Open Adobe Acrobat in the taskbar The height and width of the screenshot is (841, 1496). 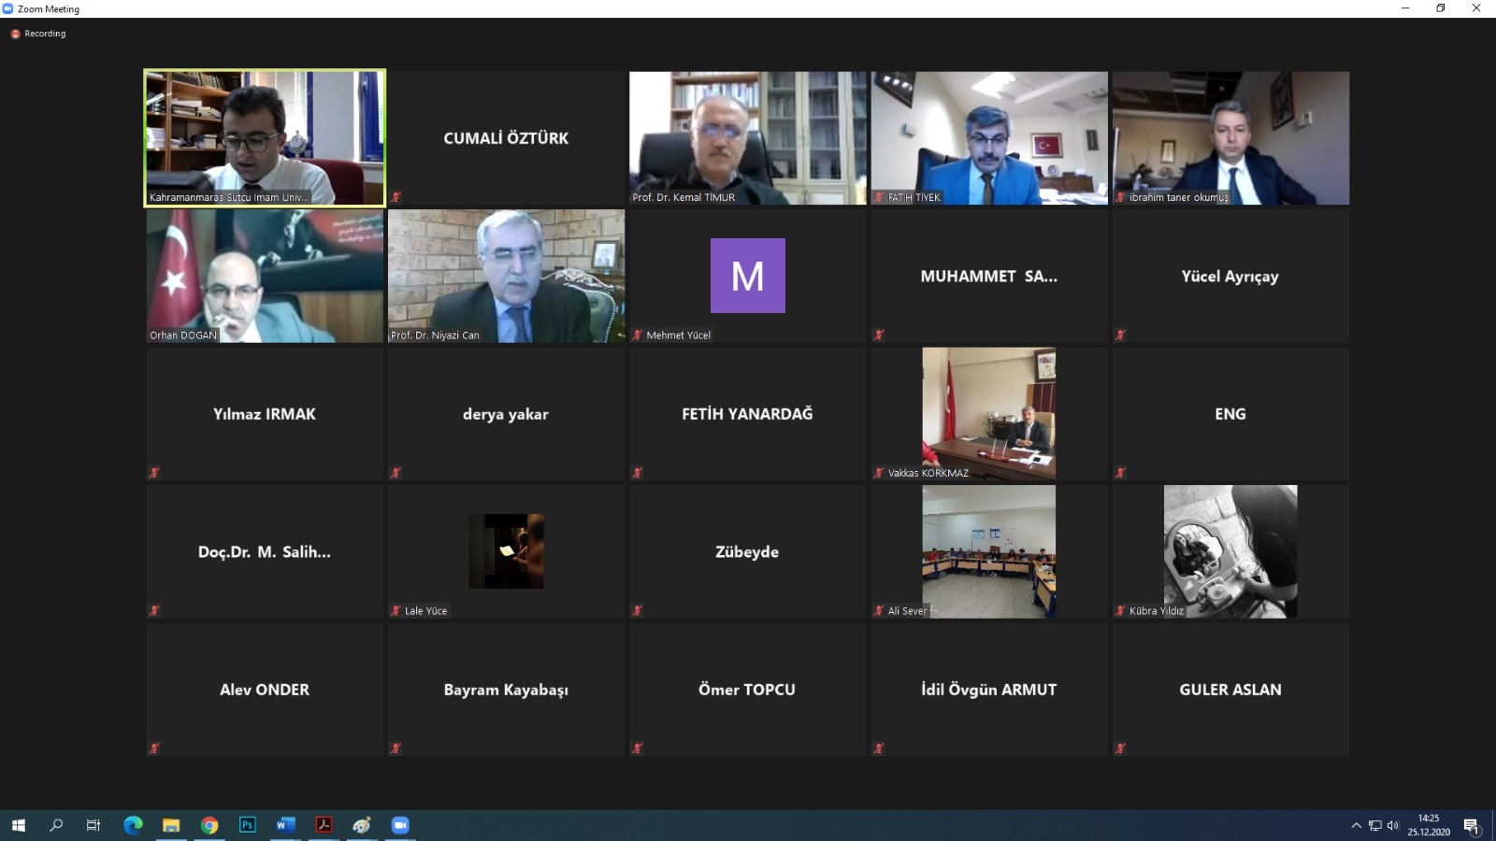tap(324, 825)
